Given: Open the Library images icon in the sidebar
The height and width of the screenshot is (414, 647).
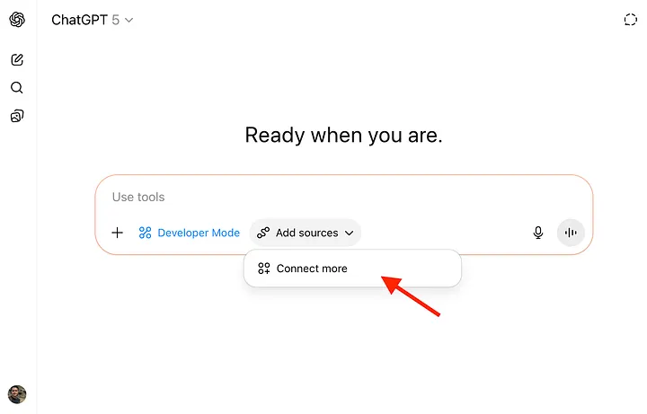Looking at the screenshot, I should click(17, 116).
